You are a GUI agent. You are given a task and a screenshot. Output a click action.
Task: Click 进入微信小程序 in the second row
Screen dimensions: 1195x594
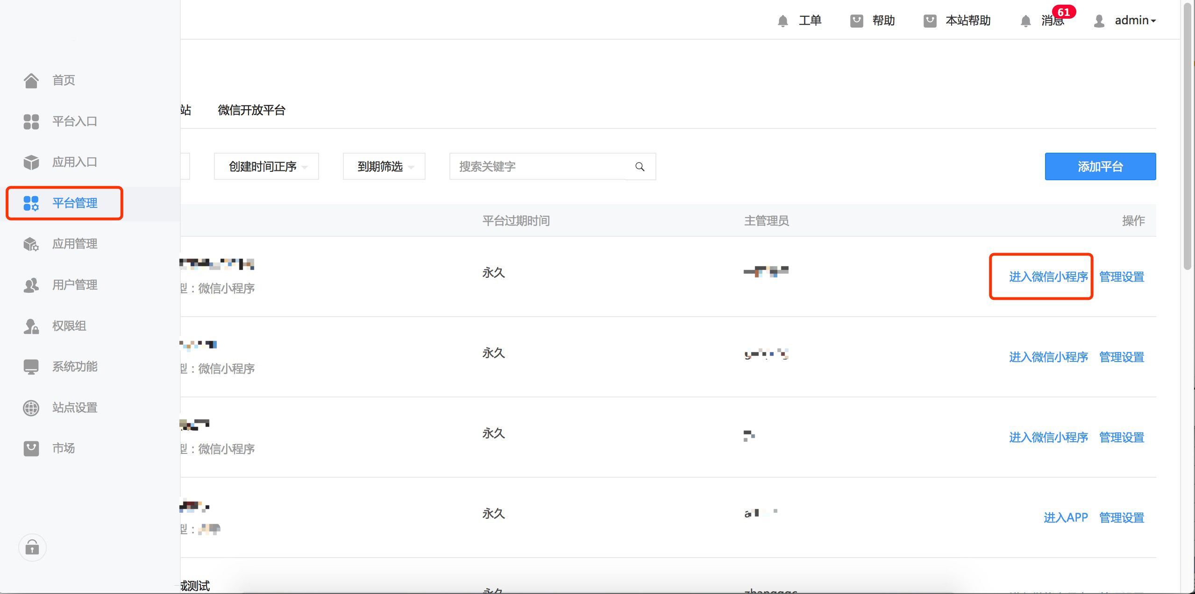point(1048,357)
